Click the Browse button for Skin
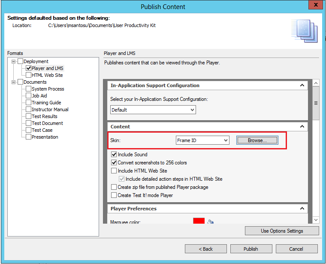This screenshot has width=326, height=264. coord(257,140)
